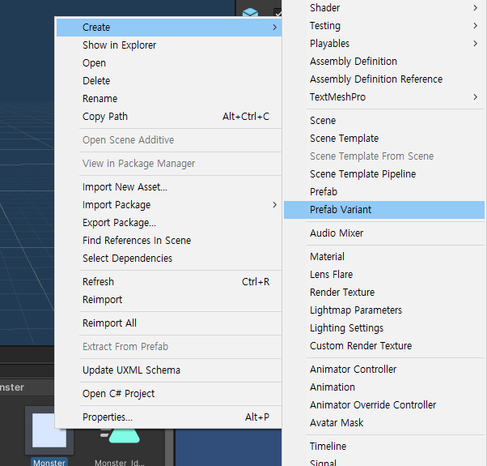
Task: Create a new Animation clip
Action: tap(384, 387)
